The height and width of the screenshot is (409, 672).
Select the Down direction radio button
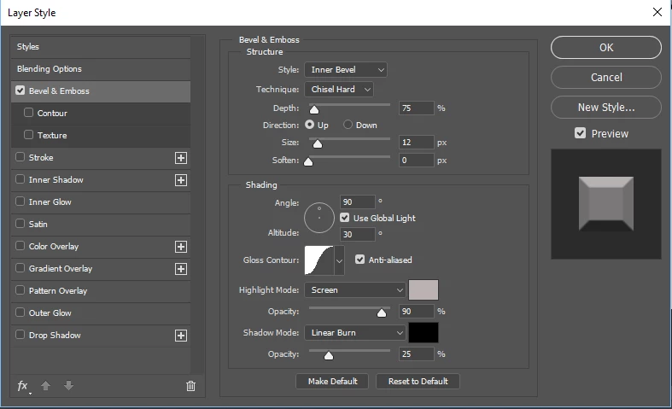pos(348,125)
